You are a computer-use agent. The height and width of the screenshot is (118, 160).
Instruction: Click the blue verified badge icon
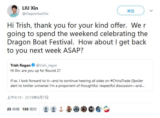pos(33,65)
